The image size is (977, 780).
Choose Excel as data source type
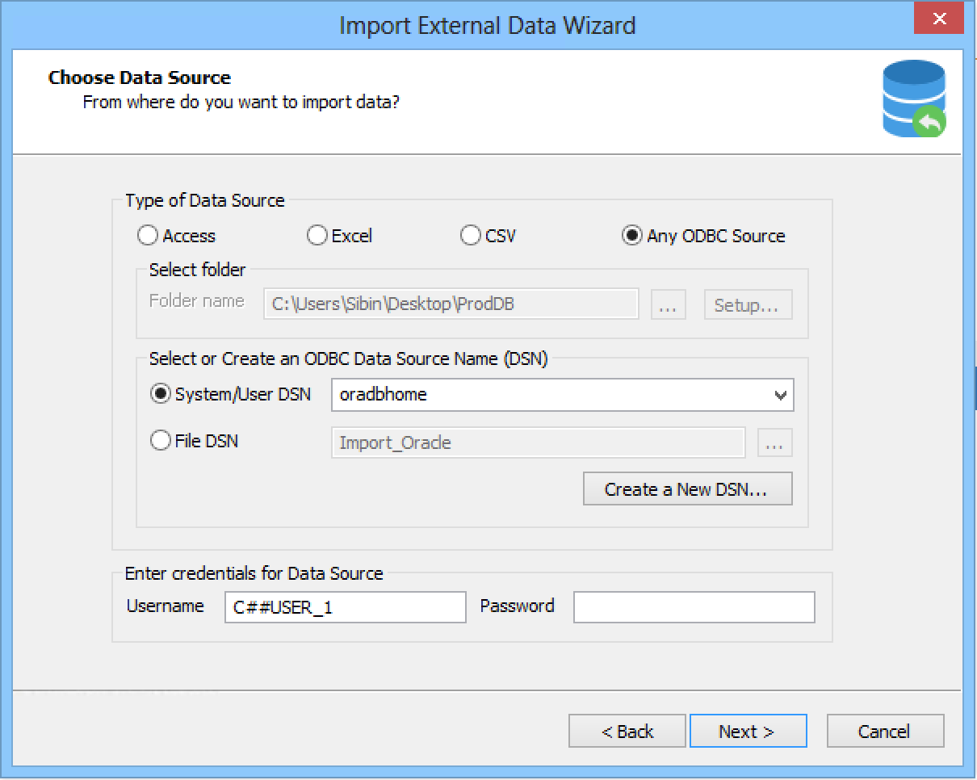coord(317,236)
